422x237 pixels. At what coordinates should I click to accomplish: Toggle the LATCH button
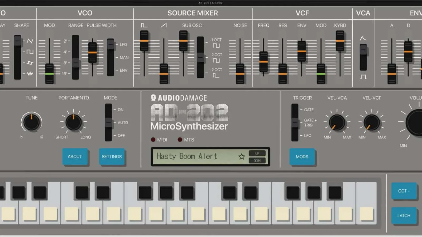click(x=404, y=215)
